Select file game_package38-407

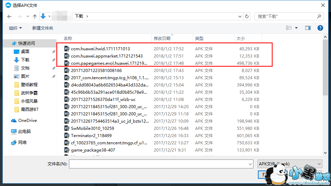tap(93, 150)
